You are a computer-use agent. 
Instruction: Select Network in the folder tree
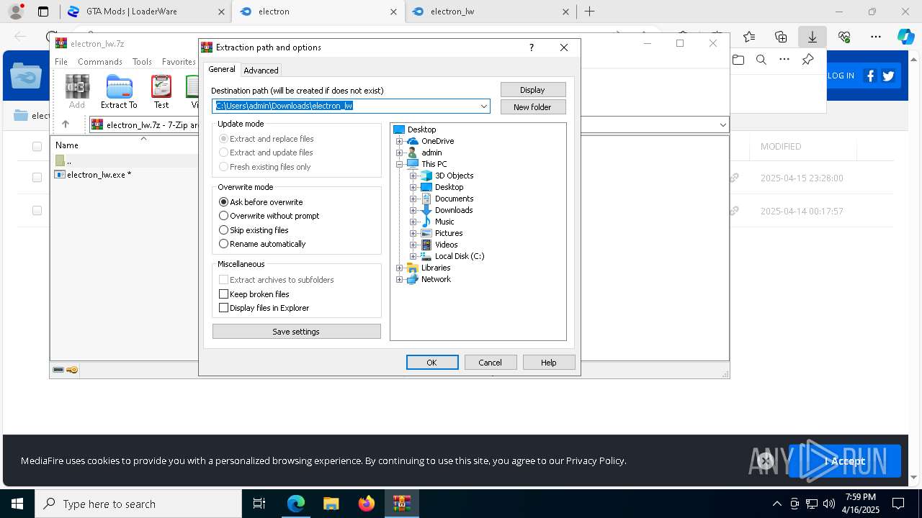(429, 279)
